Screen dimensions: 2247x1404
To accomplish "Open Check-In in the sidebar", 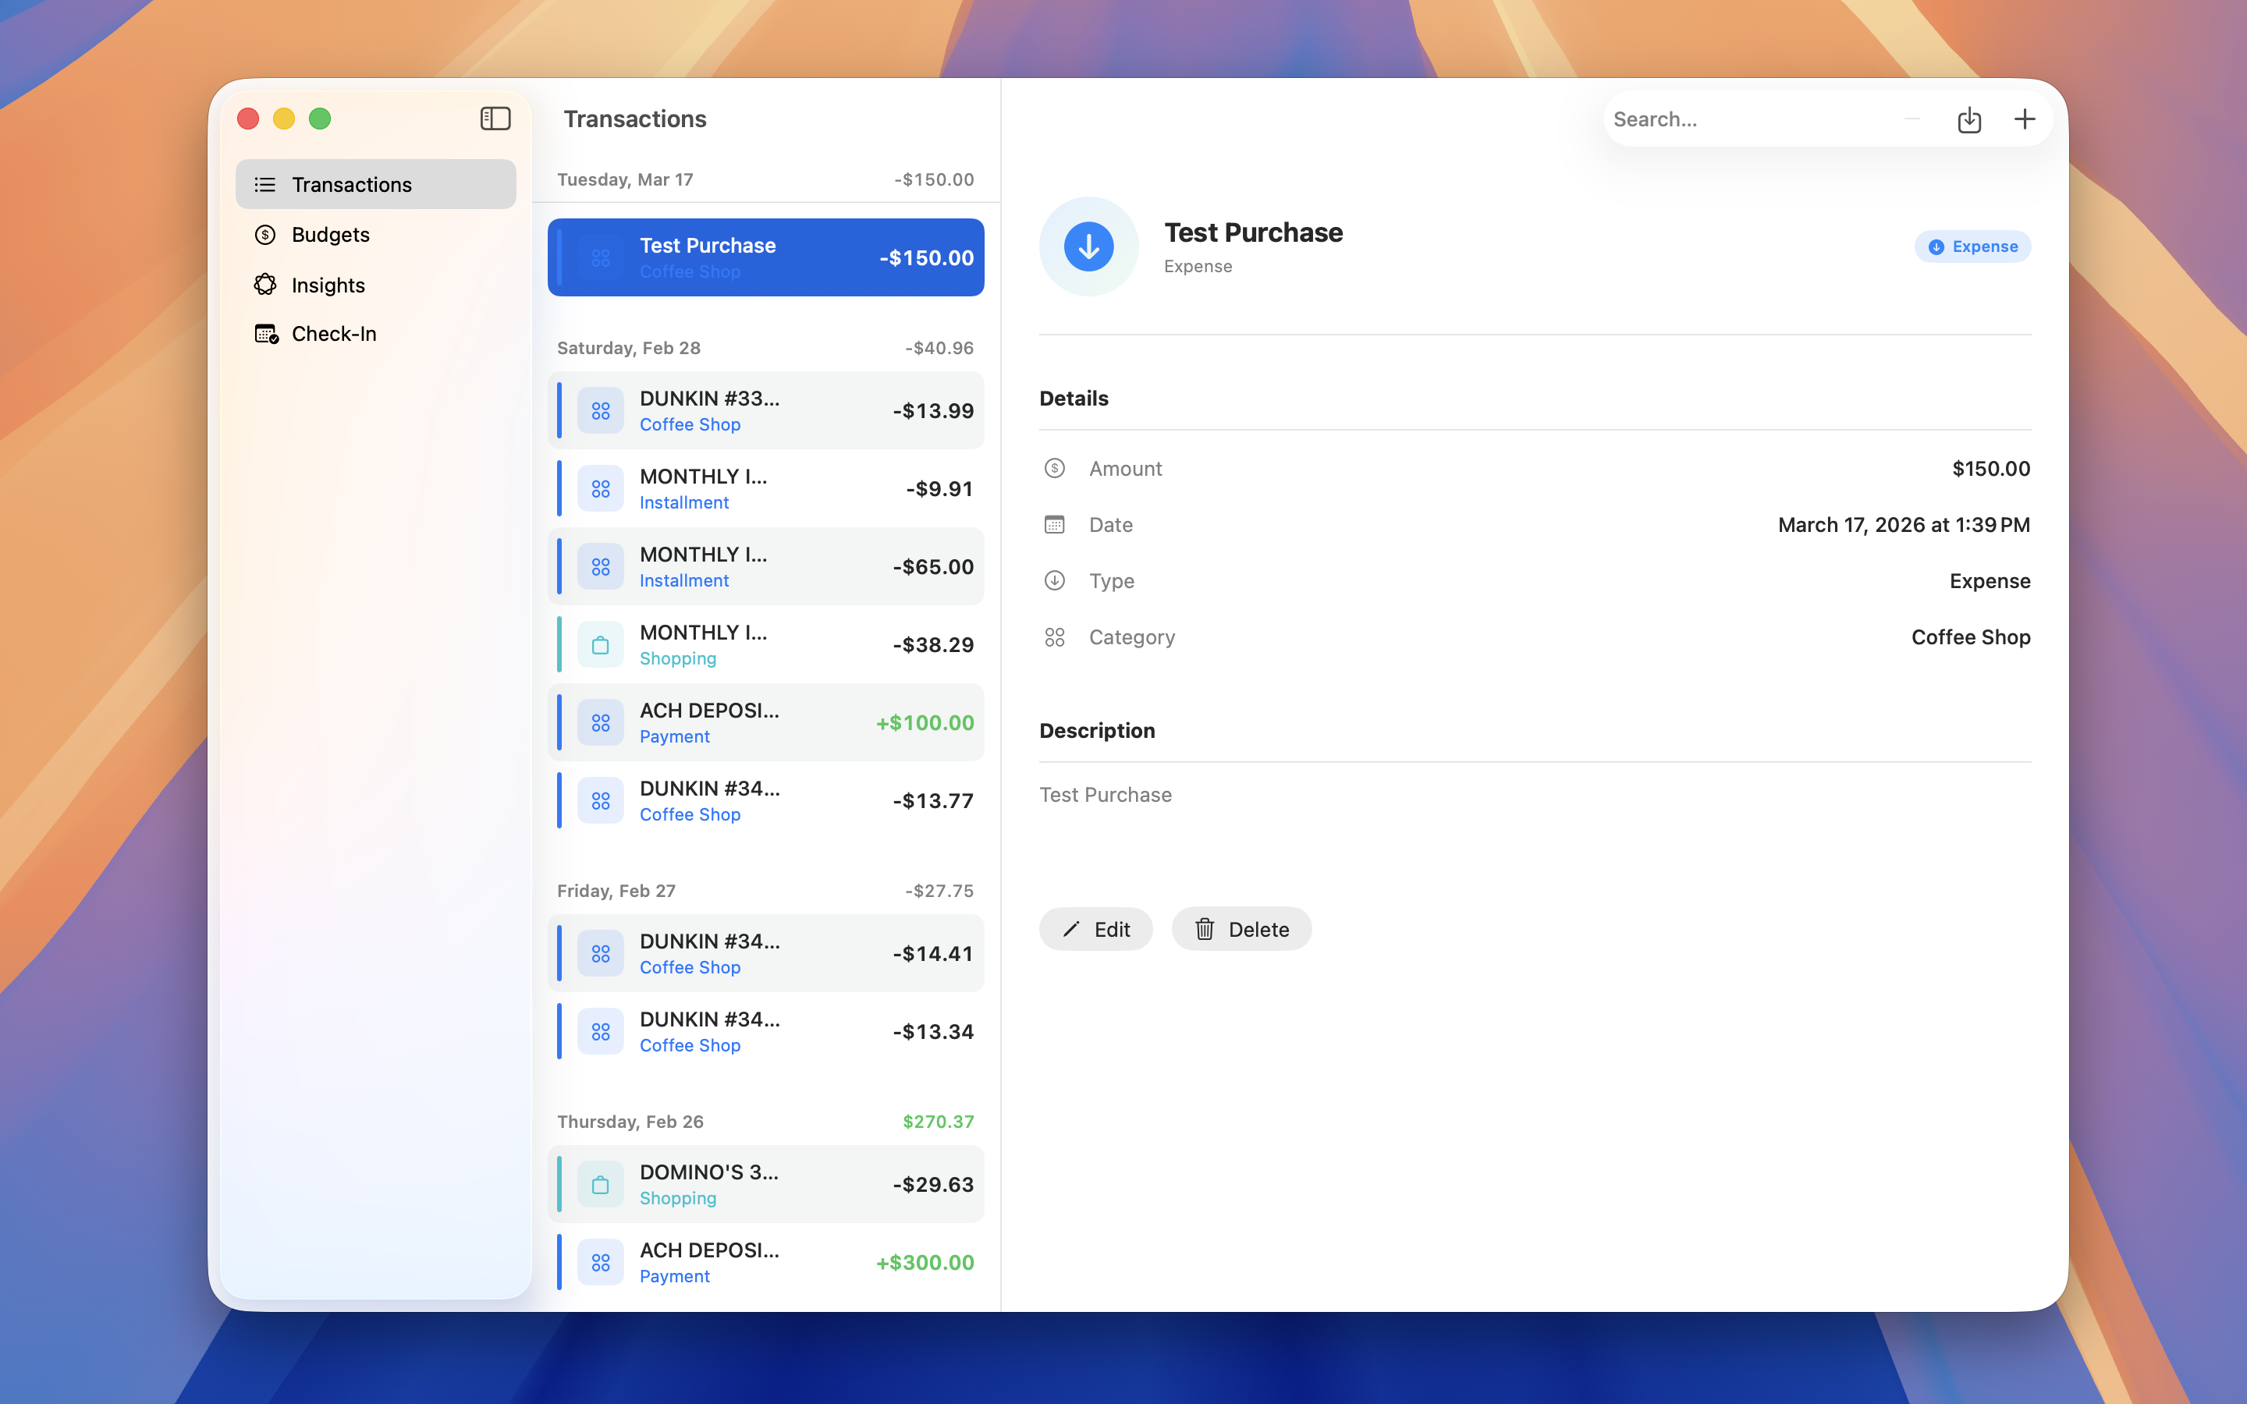I will tap(375, 333).
